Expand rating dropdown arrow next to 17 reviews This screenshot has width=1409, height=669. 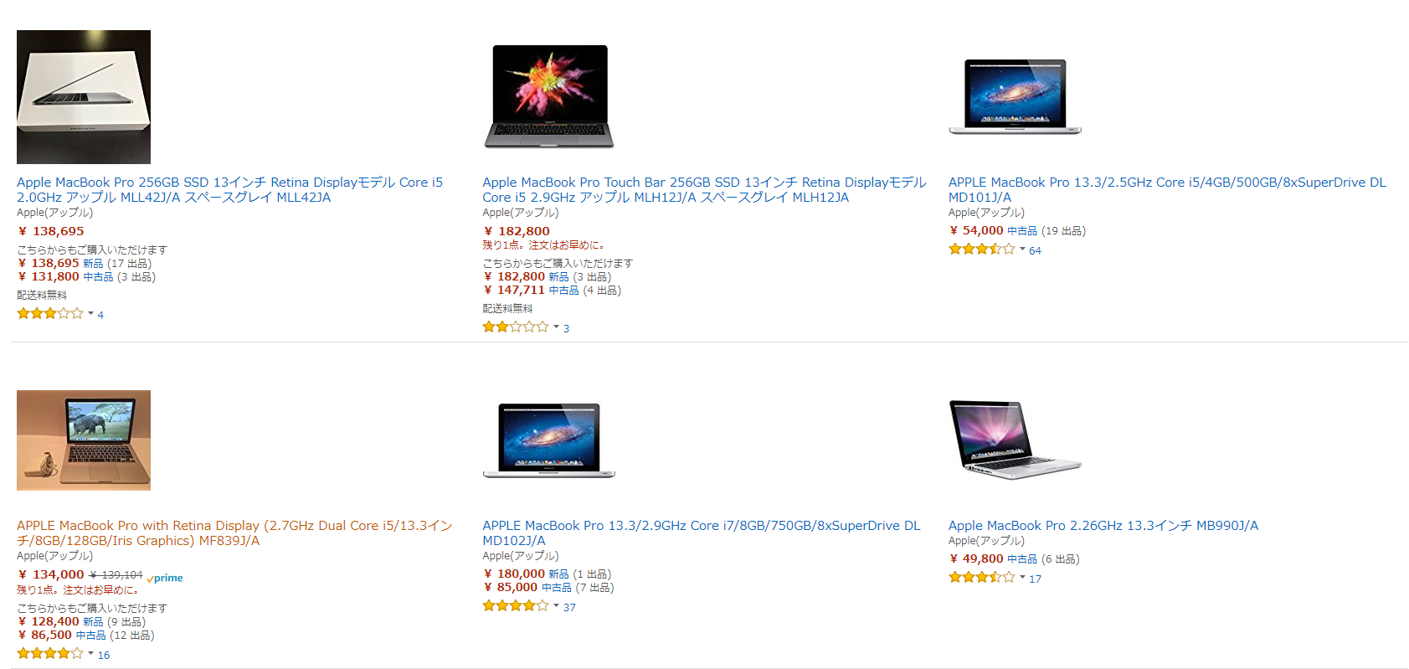click(x=1022, y=578)
